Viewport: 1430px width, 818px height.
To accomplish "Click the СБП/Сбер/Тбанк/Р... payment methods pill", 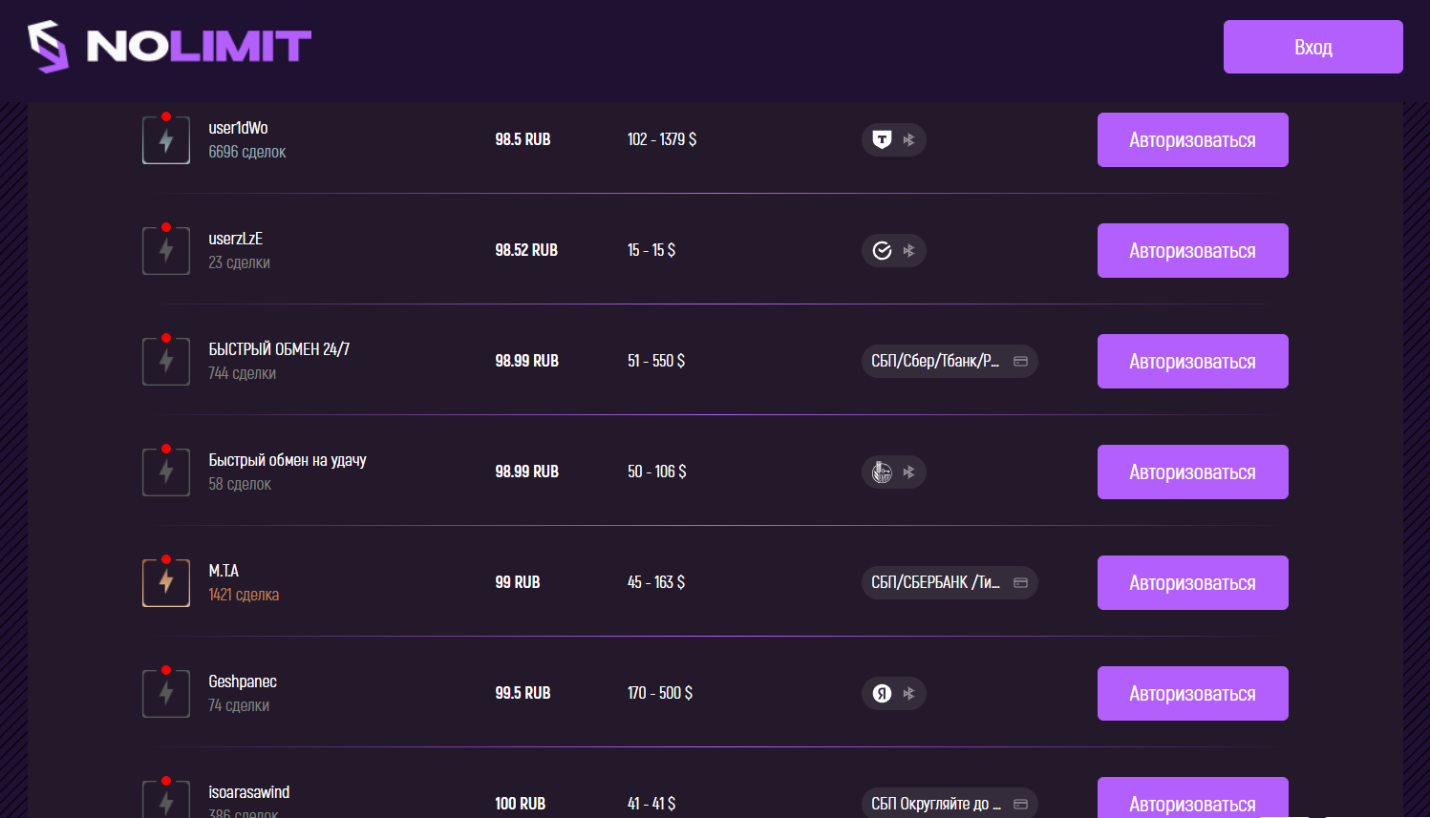I will coord(950,361).
